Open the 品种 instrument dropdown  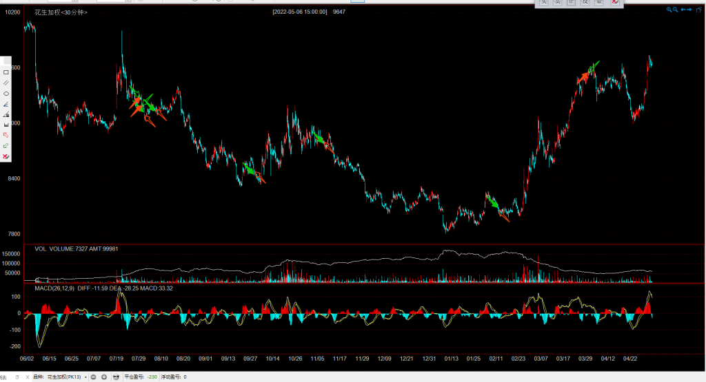pos(85,377)
